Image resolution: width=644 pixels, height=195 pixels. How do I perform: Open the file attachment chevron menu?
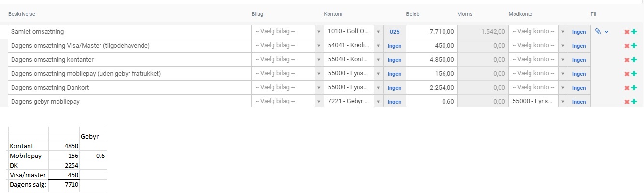pos(606,32)
